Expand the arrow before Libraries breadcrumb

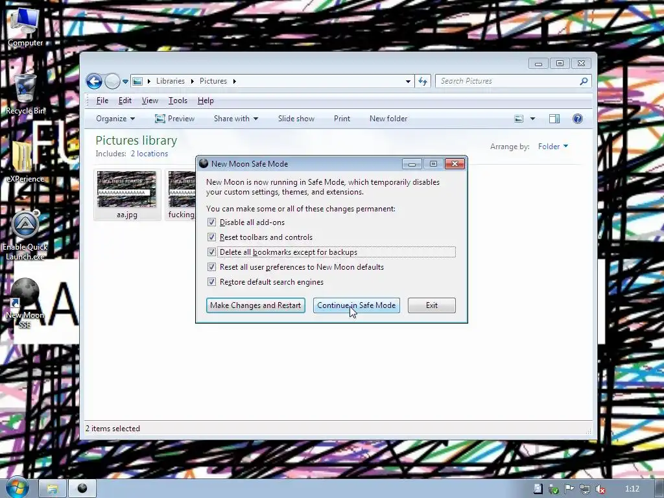[x=149, y=81]
